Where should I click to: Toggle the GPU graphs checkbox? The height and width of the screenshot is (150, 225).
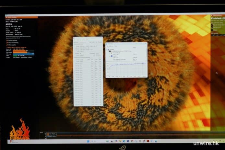click(x=7, y=45)
